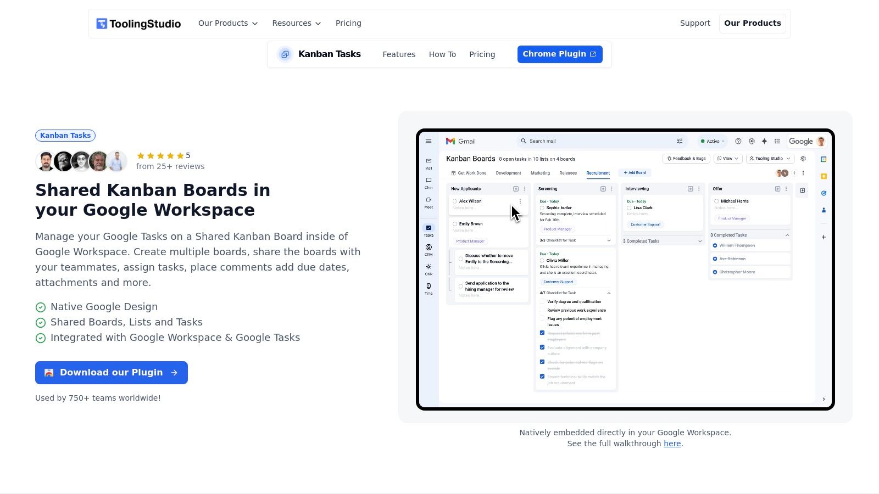The image size is (879, 494).
Task: Mark Emily Brown task complete
Action: click(455, 224)
